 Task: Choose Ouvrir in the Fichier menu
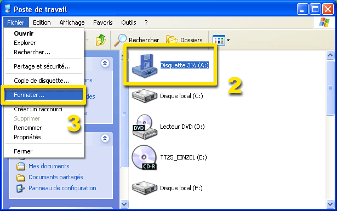44,33
